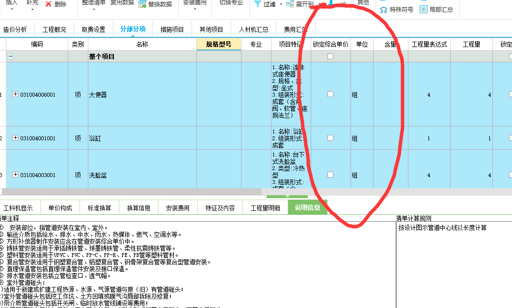Viewport: 512px width, 308px height.
Task: Select code cell 031004003001
Action: 38,175
